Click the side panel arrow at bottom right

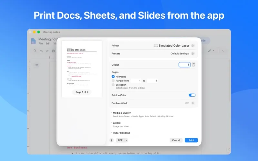[229, 149]
